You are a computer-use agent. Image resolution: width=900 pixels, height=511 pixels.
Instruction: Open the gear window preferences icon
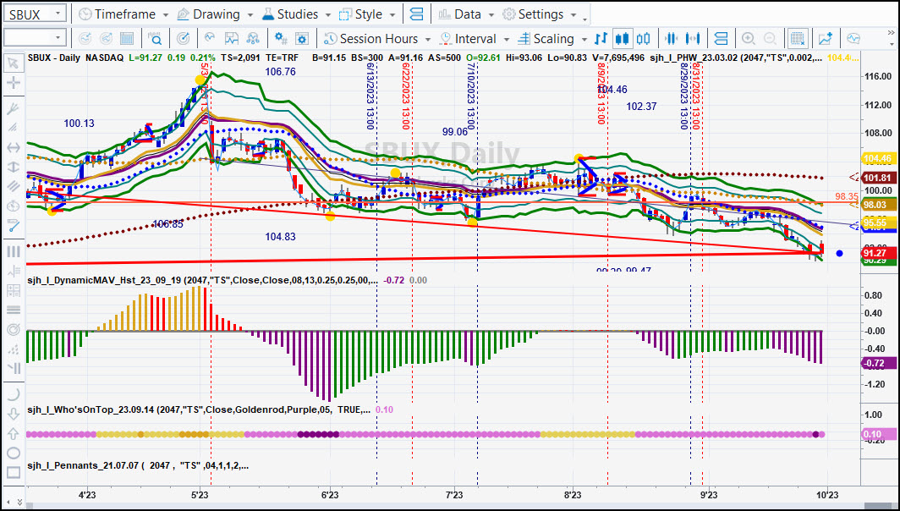pos(302,38)
